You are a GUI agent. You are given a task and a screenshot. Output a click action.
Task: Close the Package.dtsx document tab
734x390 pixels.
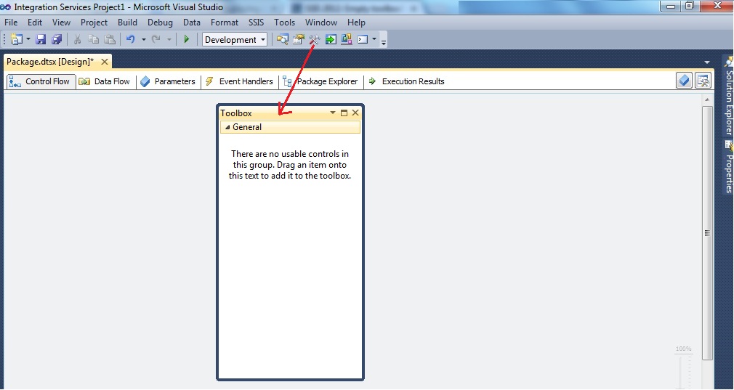pos(104,62)
